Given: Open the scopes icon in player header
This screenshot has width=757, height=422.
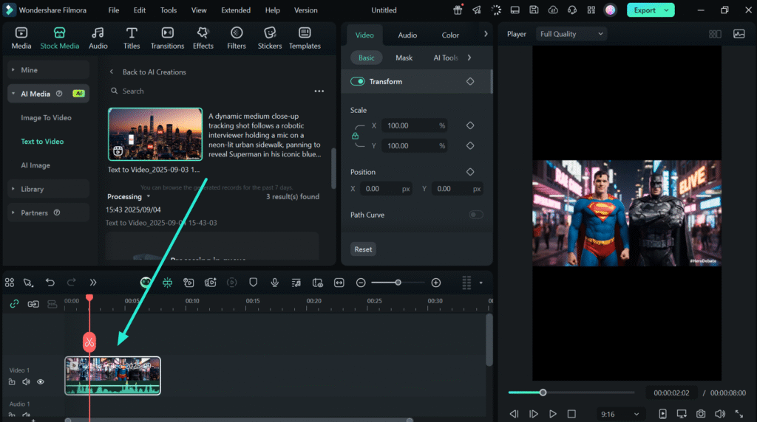Looking at the screenshot, I should point(739,34).
